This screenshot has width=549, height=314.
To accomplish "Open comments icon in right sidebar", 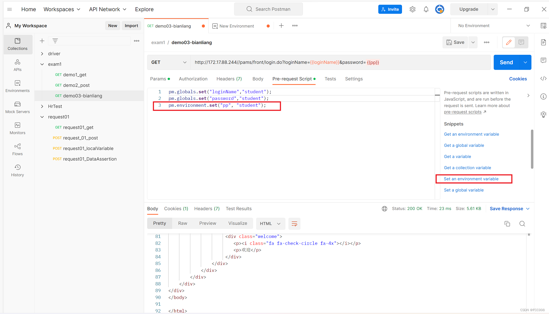I will click(x=543, y=60).
